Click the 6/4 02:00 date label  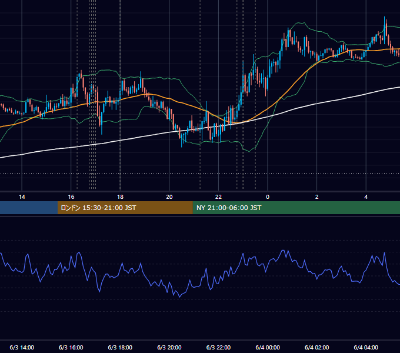(x=317, y=347)
